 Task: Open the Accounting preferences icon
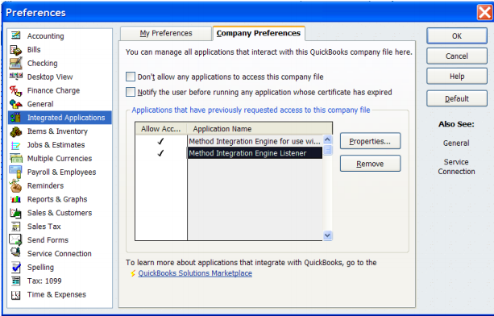[x=15, y=35]
